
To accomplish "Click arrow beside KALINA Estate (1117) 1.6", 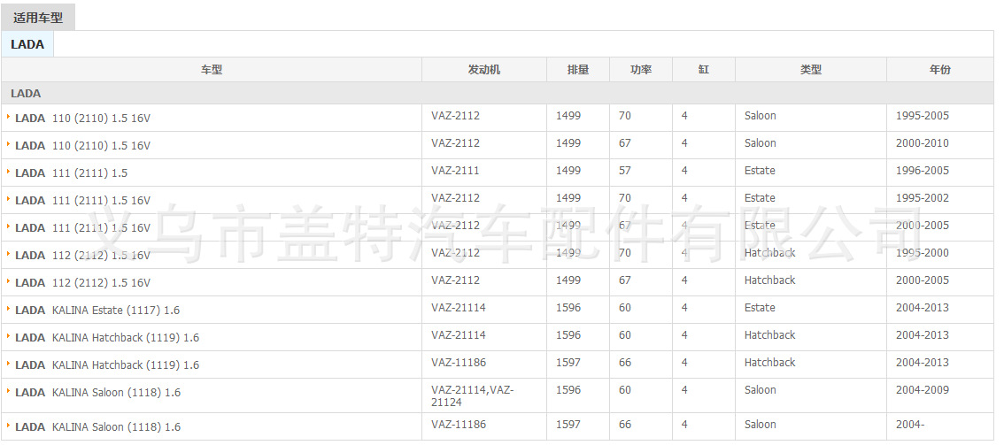I will click(8, 308).
